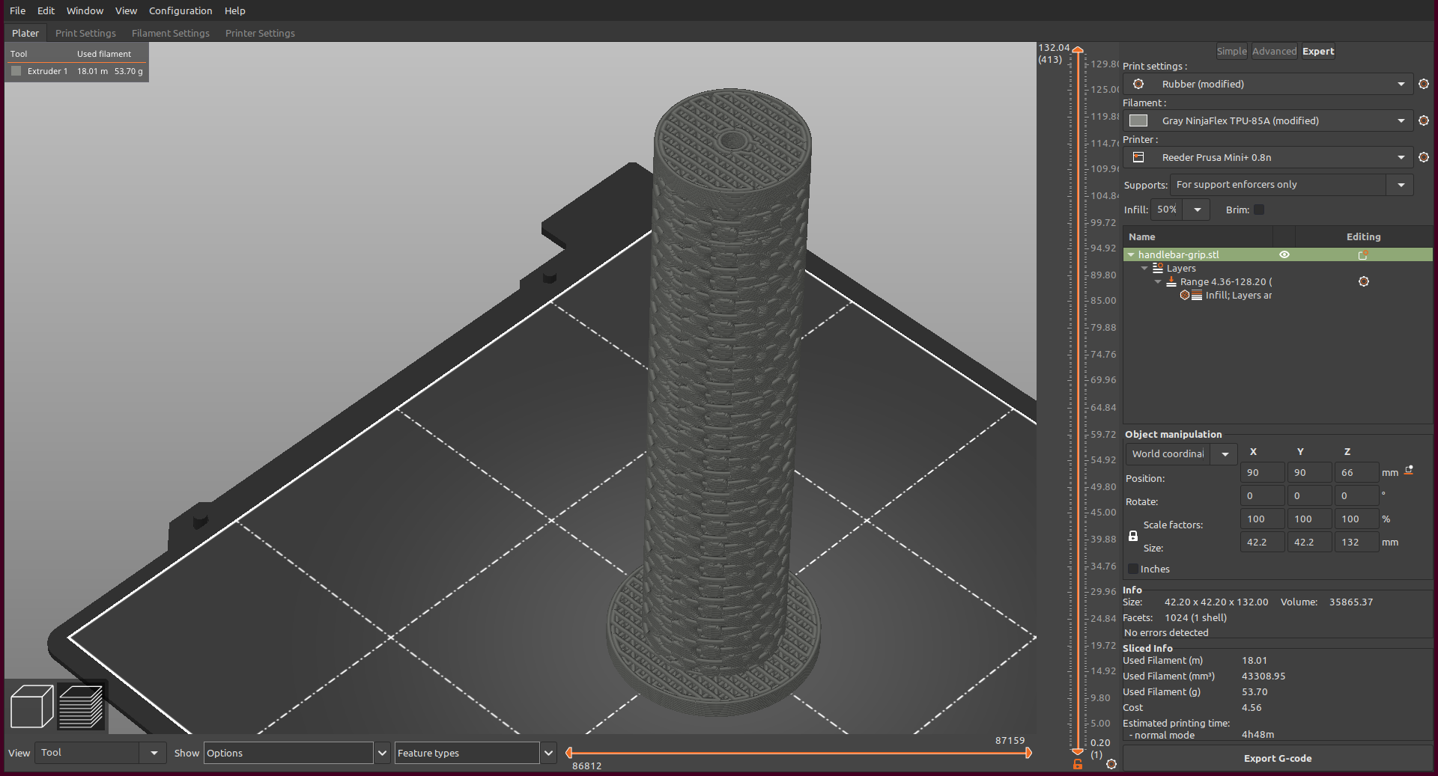Click the gray filament color swatch
This screenshot has width=1438, height=776.
pos(1138,120)
